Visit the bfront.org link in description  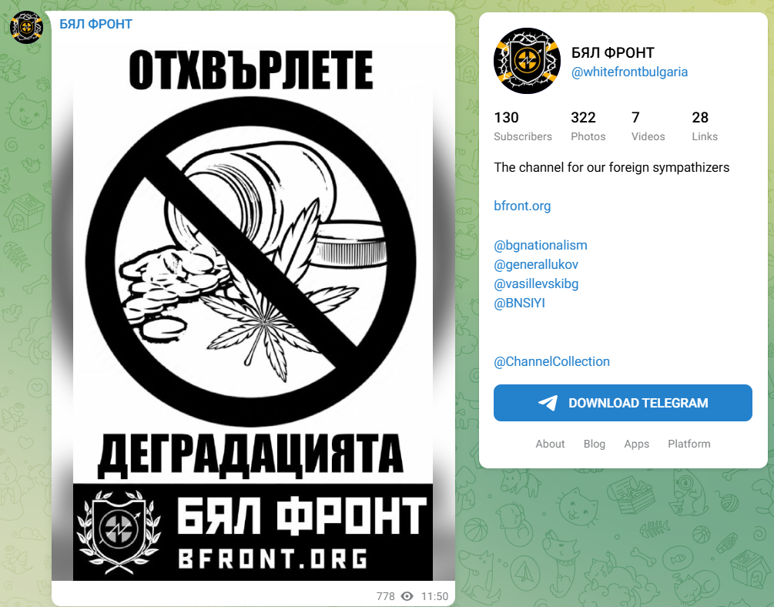pos(522,206)
